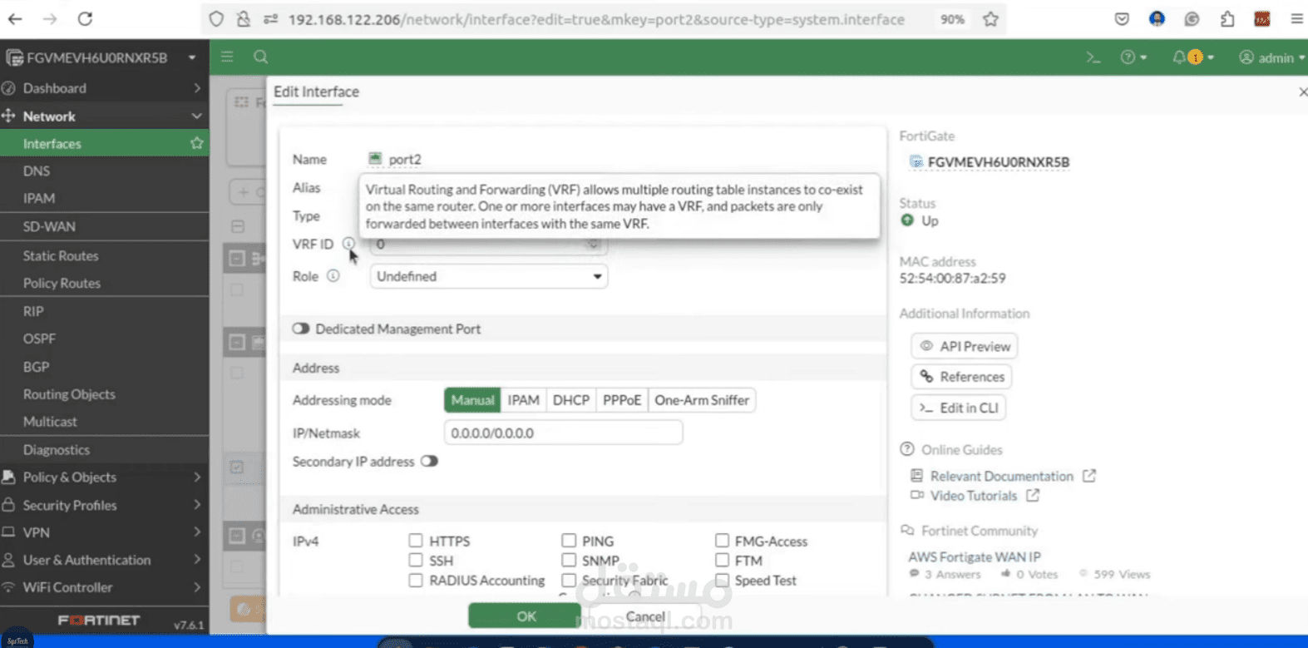Click the Cancel button
The height and width of the screenshot is (648, 1308).
(x=645, y=616)
